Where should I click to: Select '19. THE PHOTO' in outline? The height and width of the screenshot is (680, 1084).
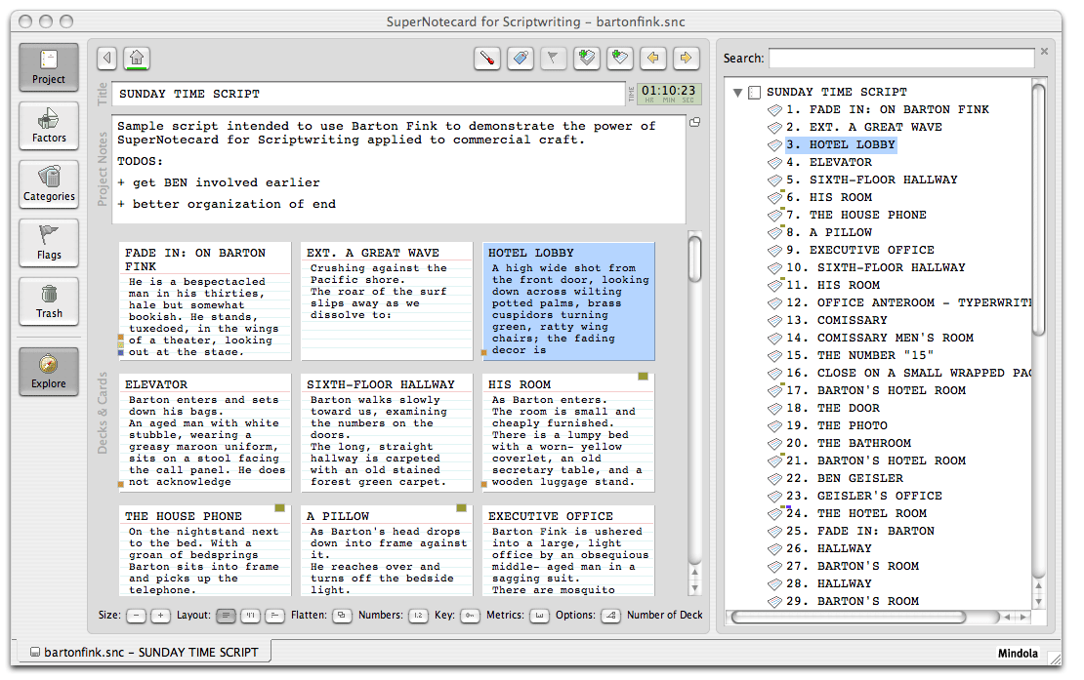pyautogui.click(x=837, y=426)
